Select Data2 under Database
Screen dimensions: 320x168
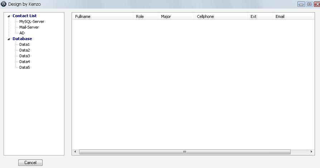(x=24, y=50)
